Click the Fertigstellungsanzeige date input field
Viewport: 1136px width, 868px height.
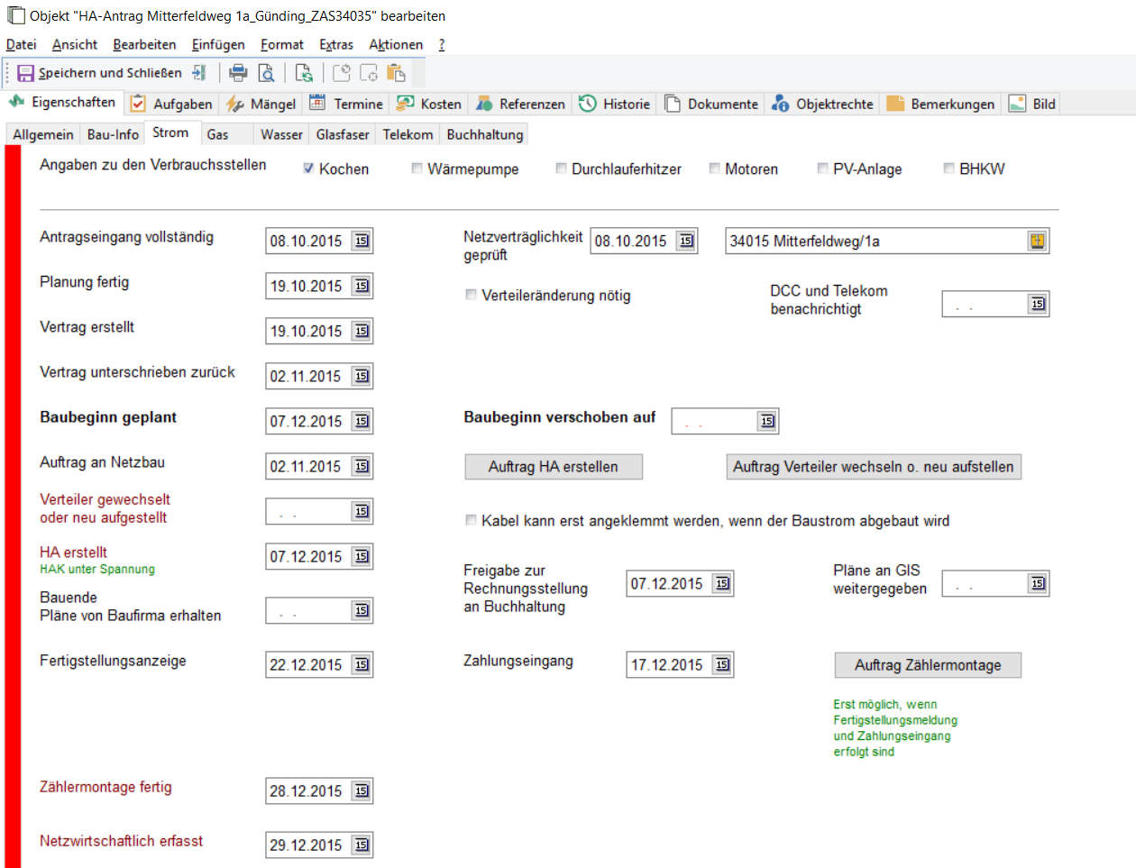click(307, 664)
